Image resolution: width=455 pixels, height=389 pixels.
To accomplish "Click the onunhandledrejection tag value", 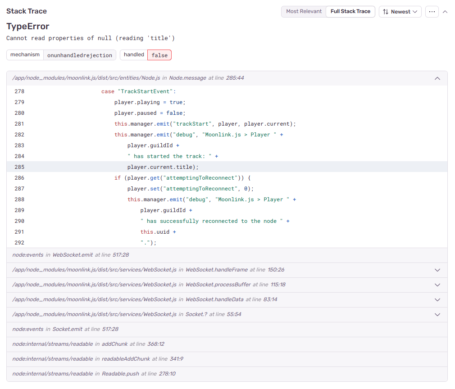I will pos(80,55).
